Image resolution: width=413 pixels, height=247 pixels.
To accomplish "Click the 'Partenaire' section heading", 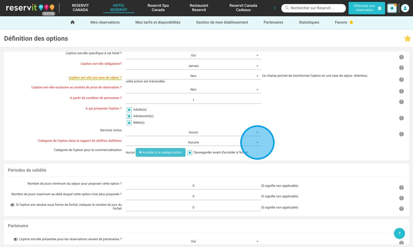I will (x=18, y=226).
